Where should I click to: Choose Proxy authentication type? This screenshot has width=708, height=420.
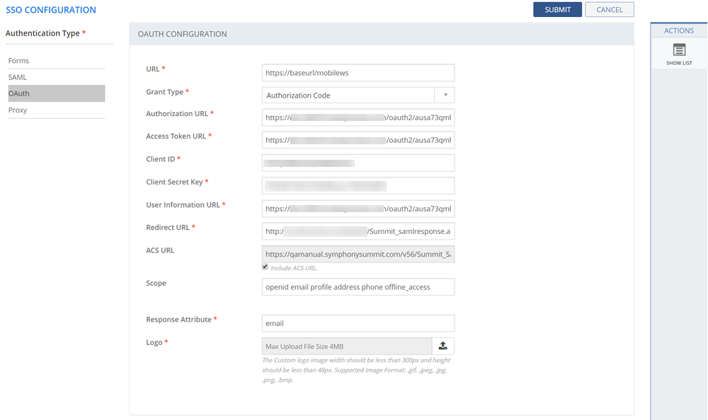tap(18, 110)
